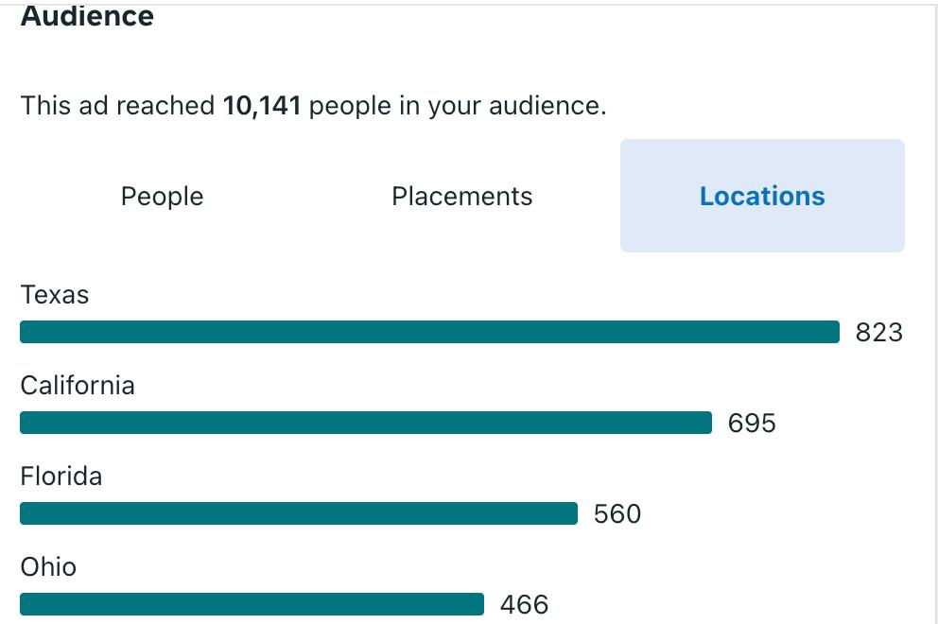
Task: Switch to the People tab
Action: (162, 197)
